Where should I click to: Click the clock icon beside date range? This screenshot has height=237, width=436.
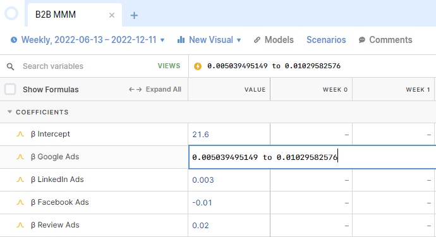point(14,40)
